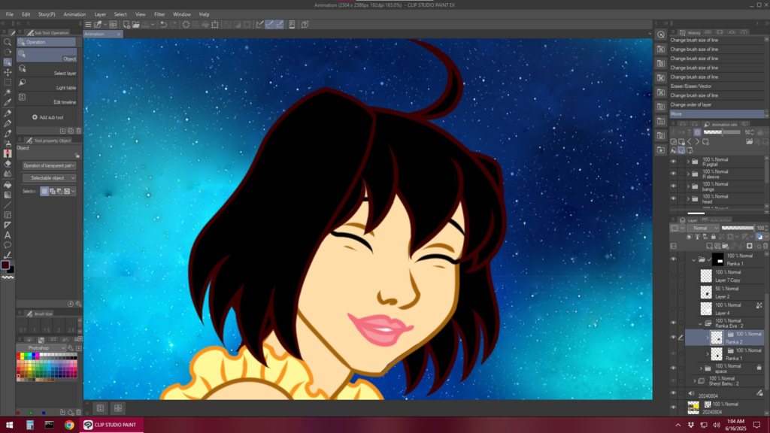Image resolution: width=770 pixels, height=433 pixels.
Task: Select the Text tool
Action: pyautogui.click(x=8, y=235)
